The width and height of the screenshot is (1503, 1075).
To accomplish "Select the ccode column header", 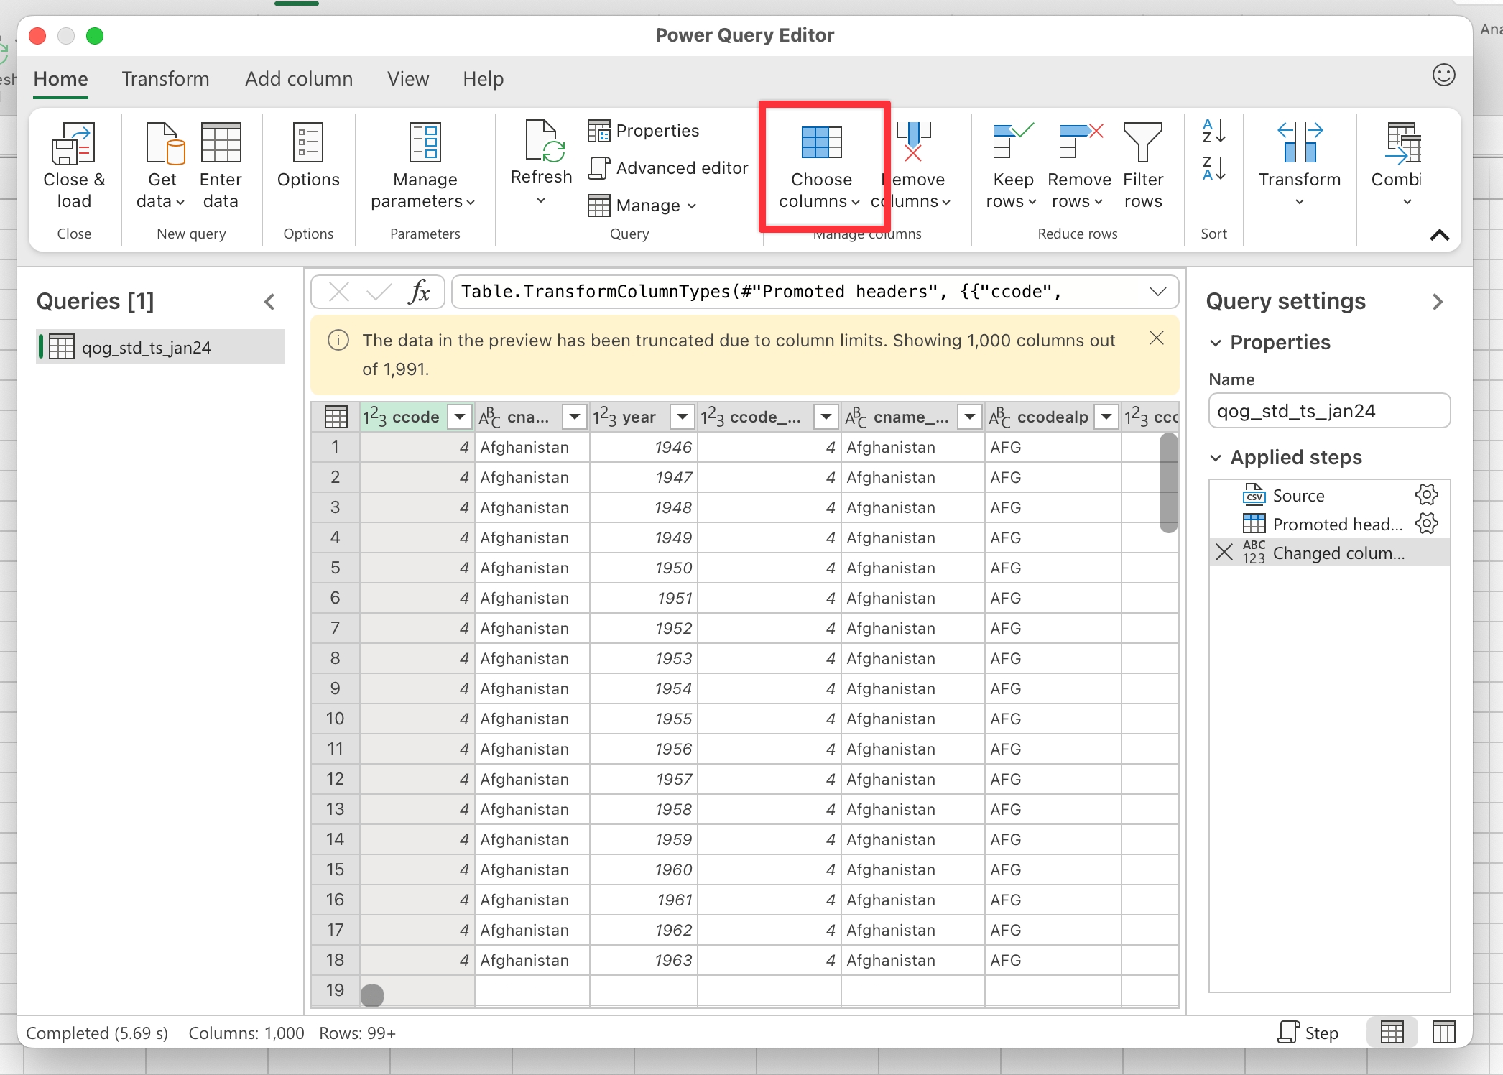I will pos(415,417).
